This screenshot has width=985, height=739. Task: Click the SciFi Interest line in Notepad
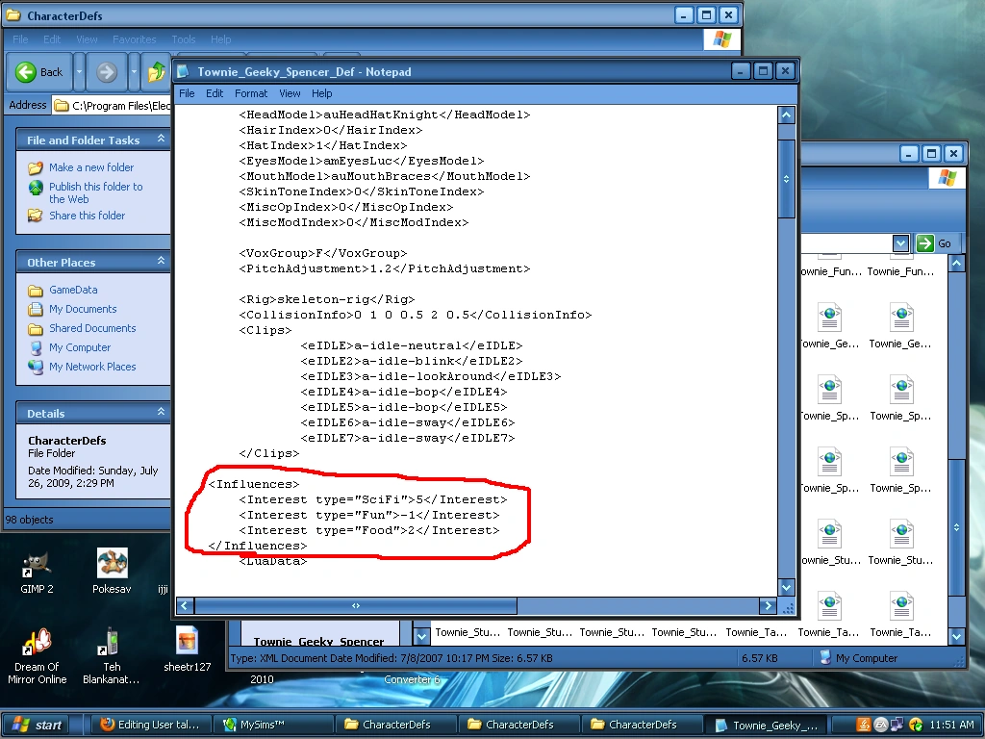(372, 499)
